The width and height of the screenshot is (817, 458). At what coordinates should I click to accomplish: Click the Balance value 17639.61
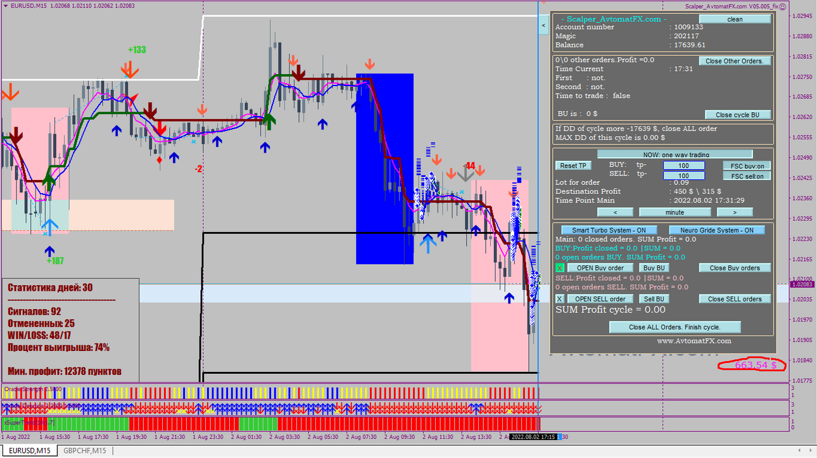690,45
